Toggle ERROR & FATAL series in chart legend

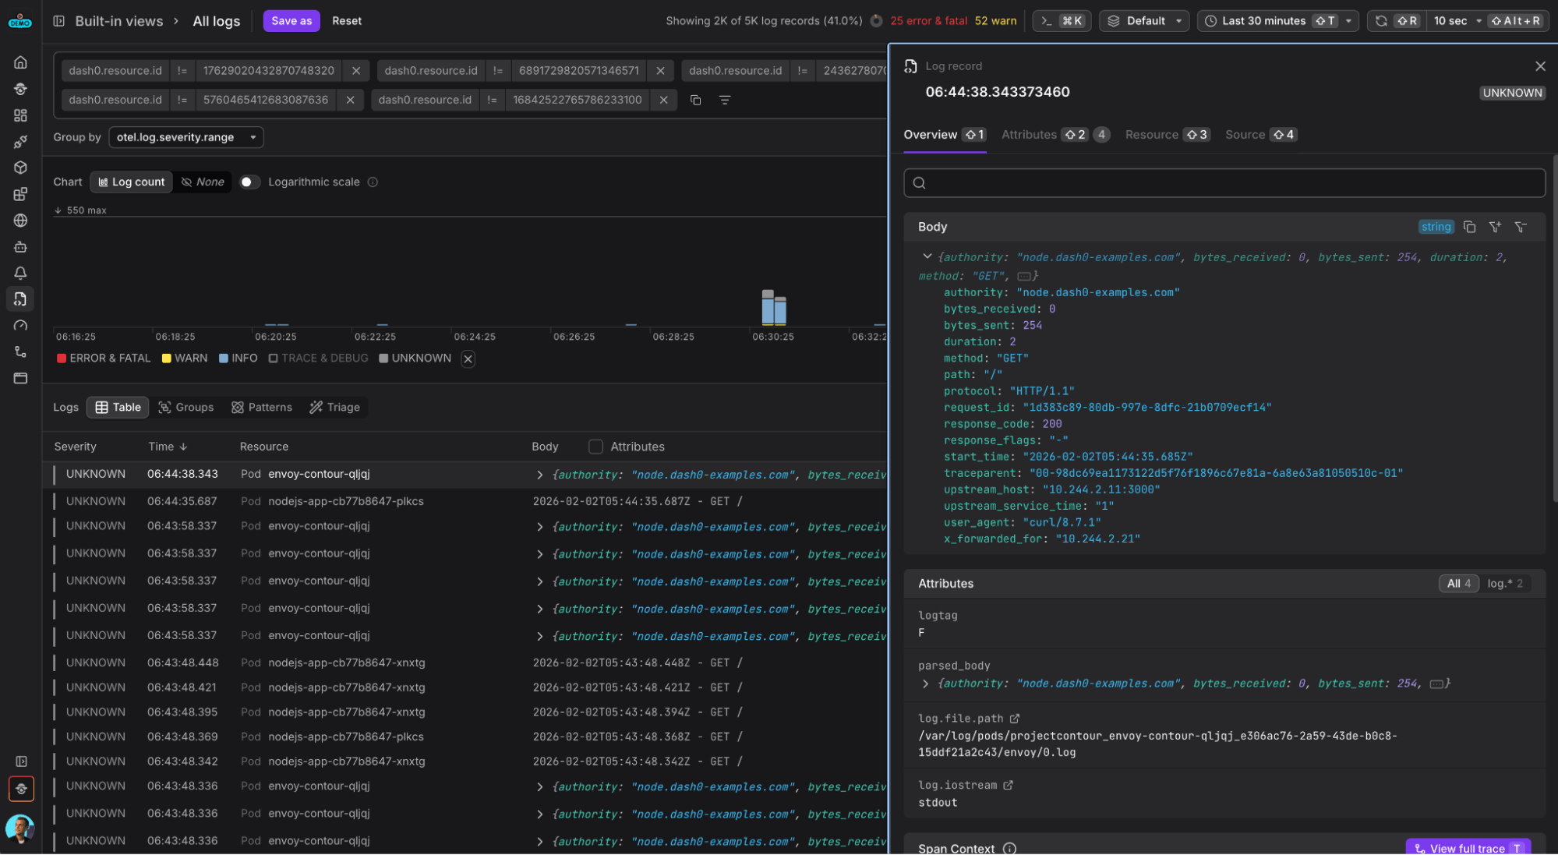pyautogui.click(x=103, y=359)
